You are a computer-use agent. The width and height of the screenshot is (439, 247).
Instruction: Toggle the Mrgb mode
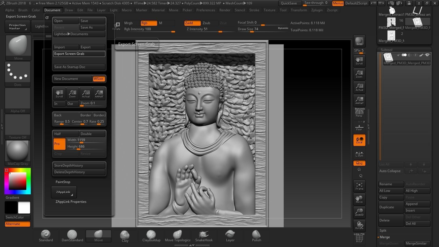point(131,23)
